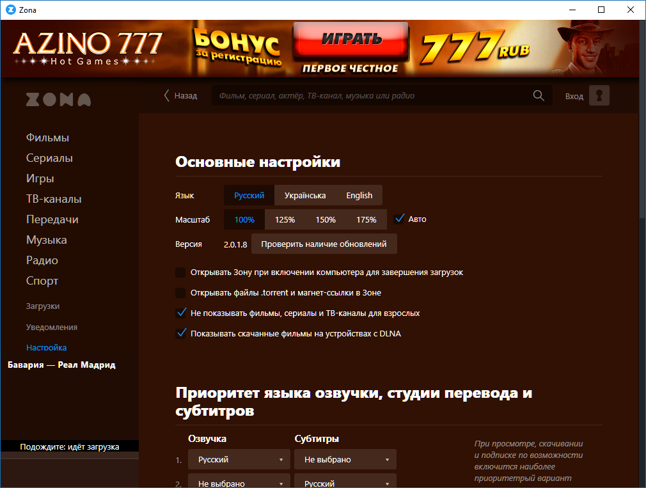Open Передачи section in sidebar
Viewport: 646px width, 488px height.
52,219
